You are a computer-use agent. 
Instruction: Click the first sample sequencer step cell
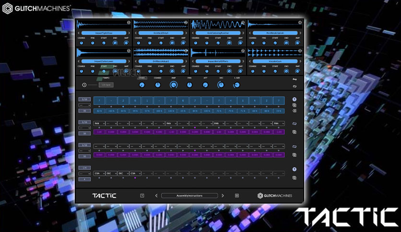tap(99, 101)
